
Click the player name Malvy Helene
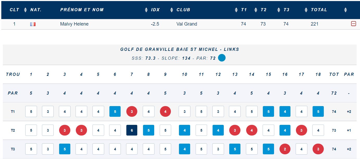tap(74, 24)
